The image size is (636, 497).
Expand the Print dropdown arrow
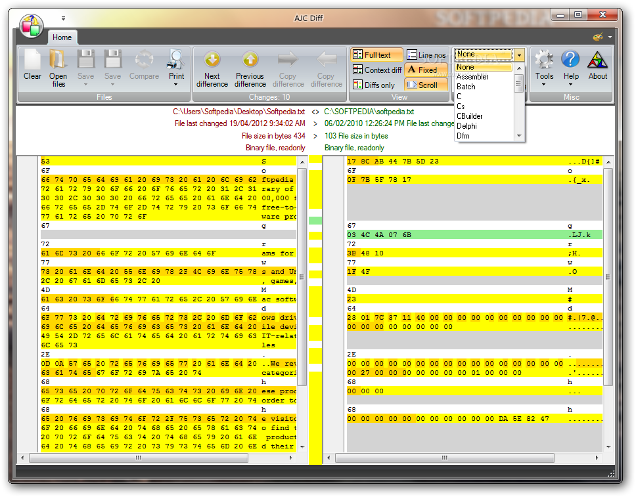176,85
